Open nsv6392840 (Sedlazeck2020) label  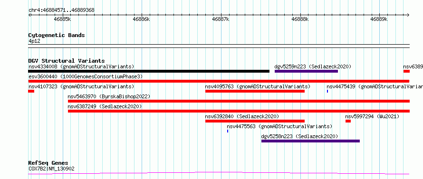click(242, 116)
